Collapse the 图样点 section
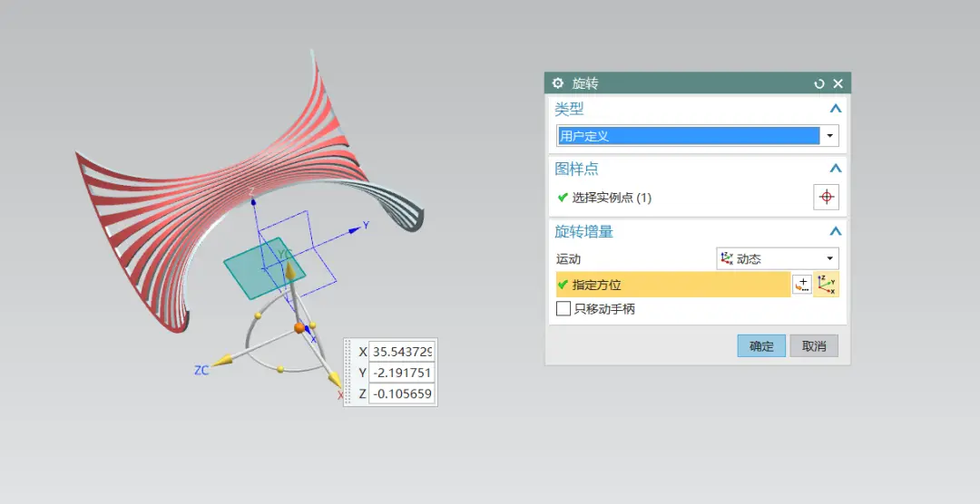Image resolution: width=980 pixels, height=504 pixels. tap(835, 169)
